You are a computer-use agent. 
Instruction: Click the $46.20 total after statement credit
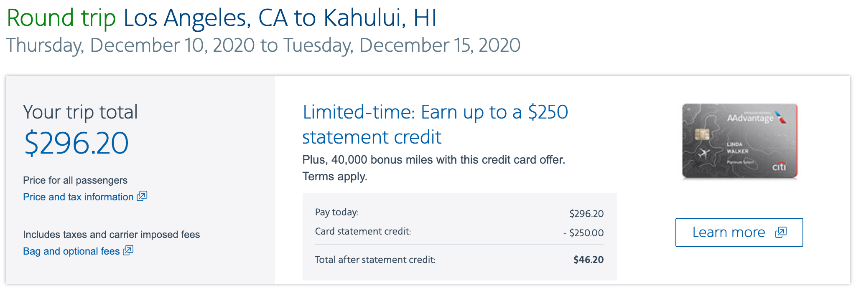[588, 260]
